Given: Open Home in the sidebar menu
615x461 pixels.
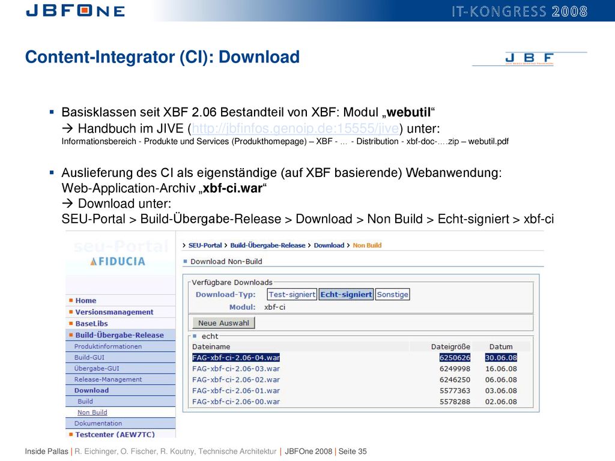Looking at the screenshot, I should point(85,300).
